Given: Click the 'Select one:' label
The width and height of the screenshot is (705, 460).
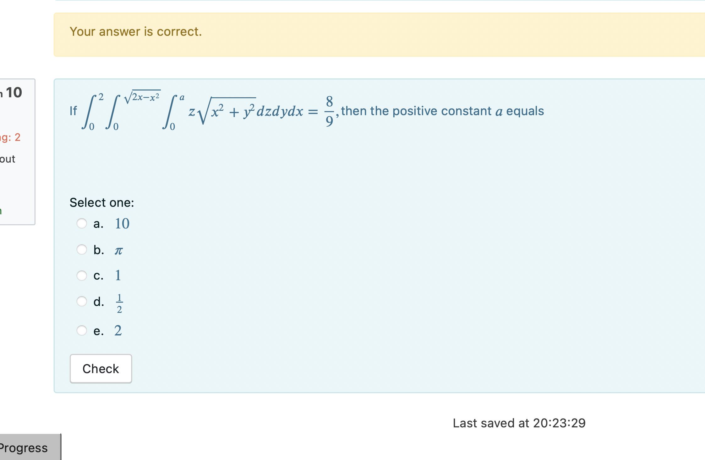Looking at the screenshot, I should coord(101,202).
